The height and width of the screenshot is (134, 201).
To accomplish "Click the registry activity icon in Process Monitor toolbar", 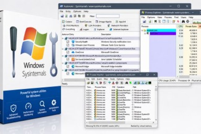I will (135, 83).
